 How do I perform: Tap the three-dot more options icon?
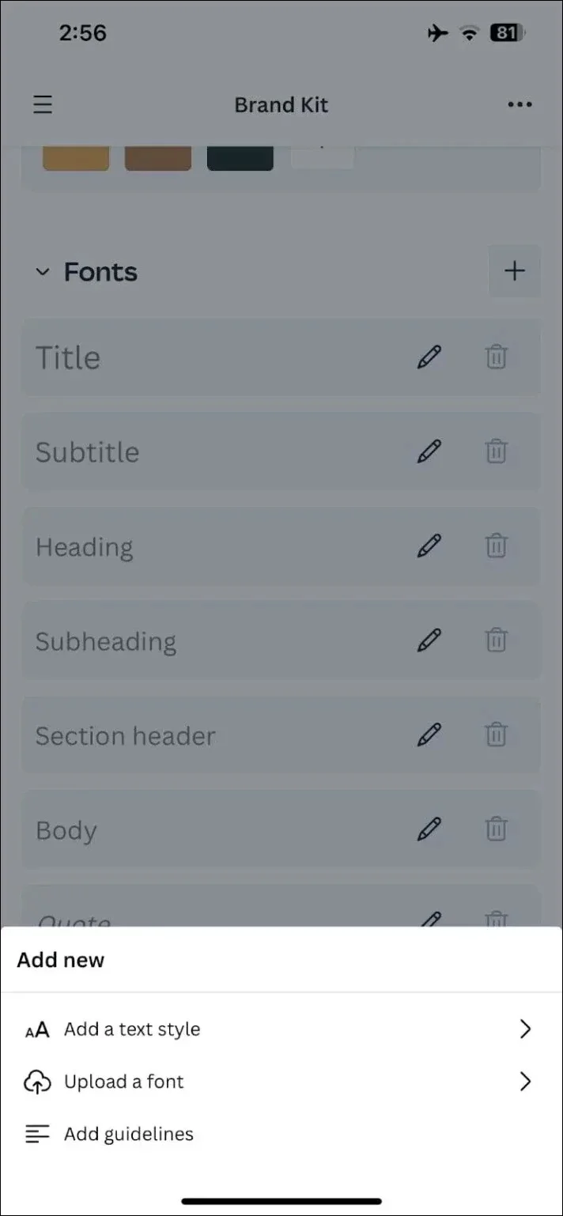[520, 105]
